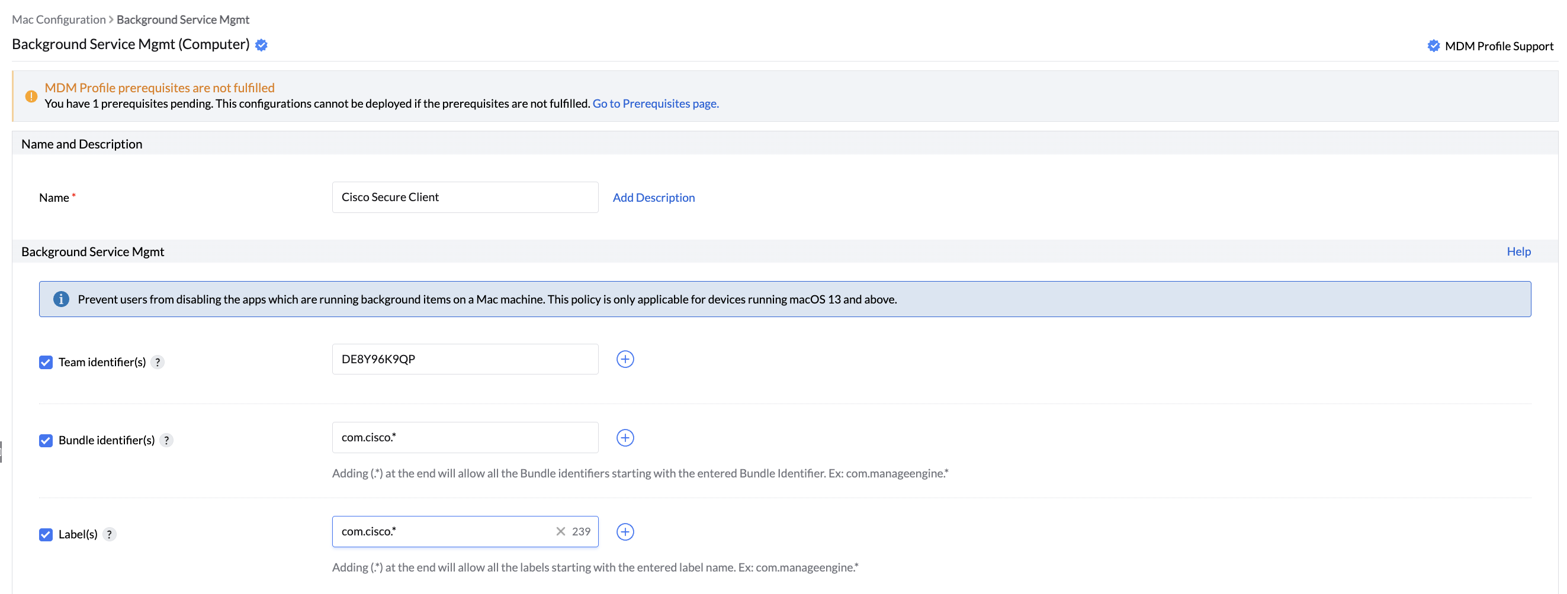Disable the Label(s) checkbox
This screenshot has height=594, width=1567.
(x=46, y=534)
